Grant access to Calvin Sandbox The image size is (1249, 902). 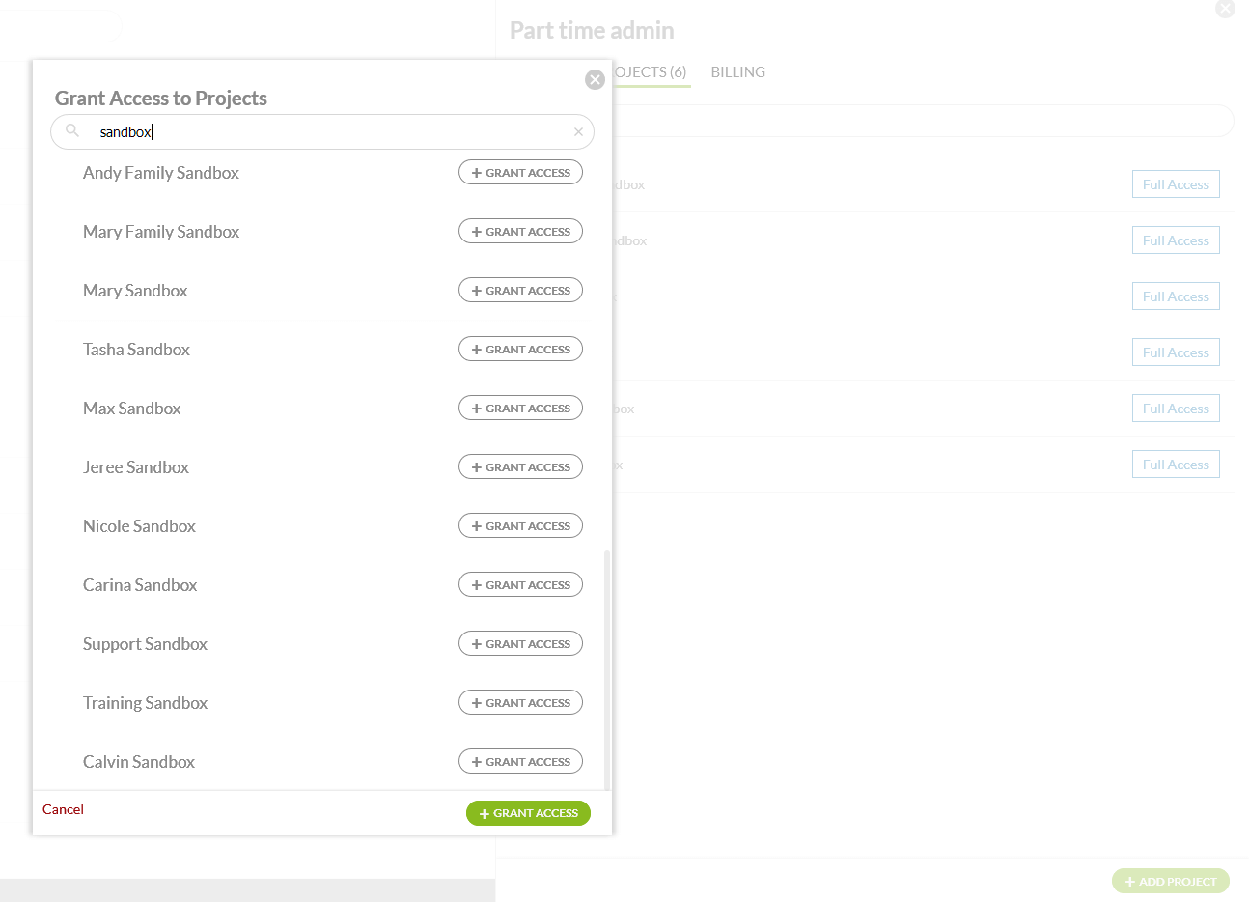[x=520, y=762]
